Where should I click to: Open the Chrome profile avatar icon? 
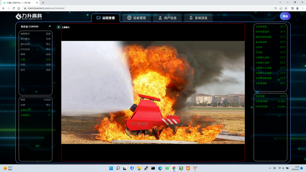tap(297, 8)
